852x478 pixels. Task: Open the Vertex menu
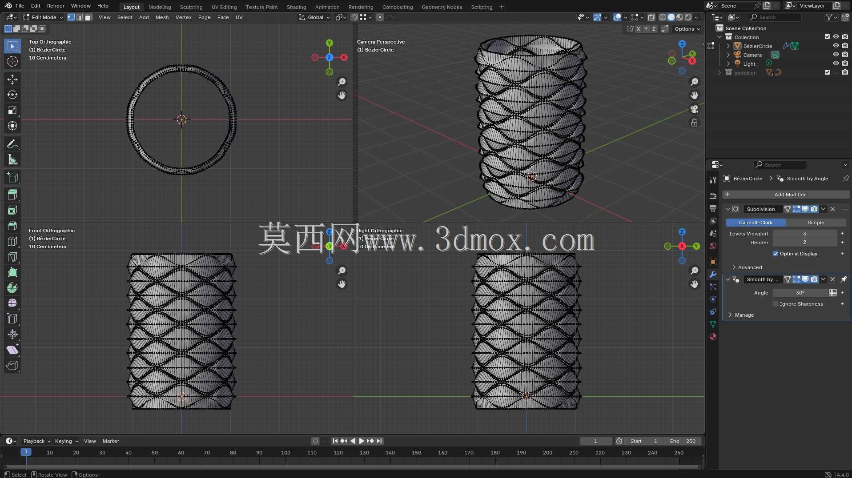point(183,17)
